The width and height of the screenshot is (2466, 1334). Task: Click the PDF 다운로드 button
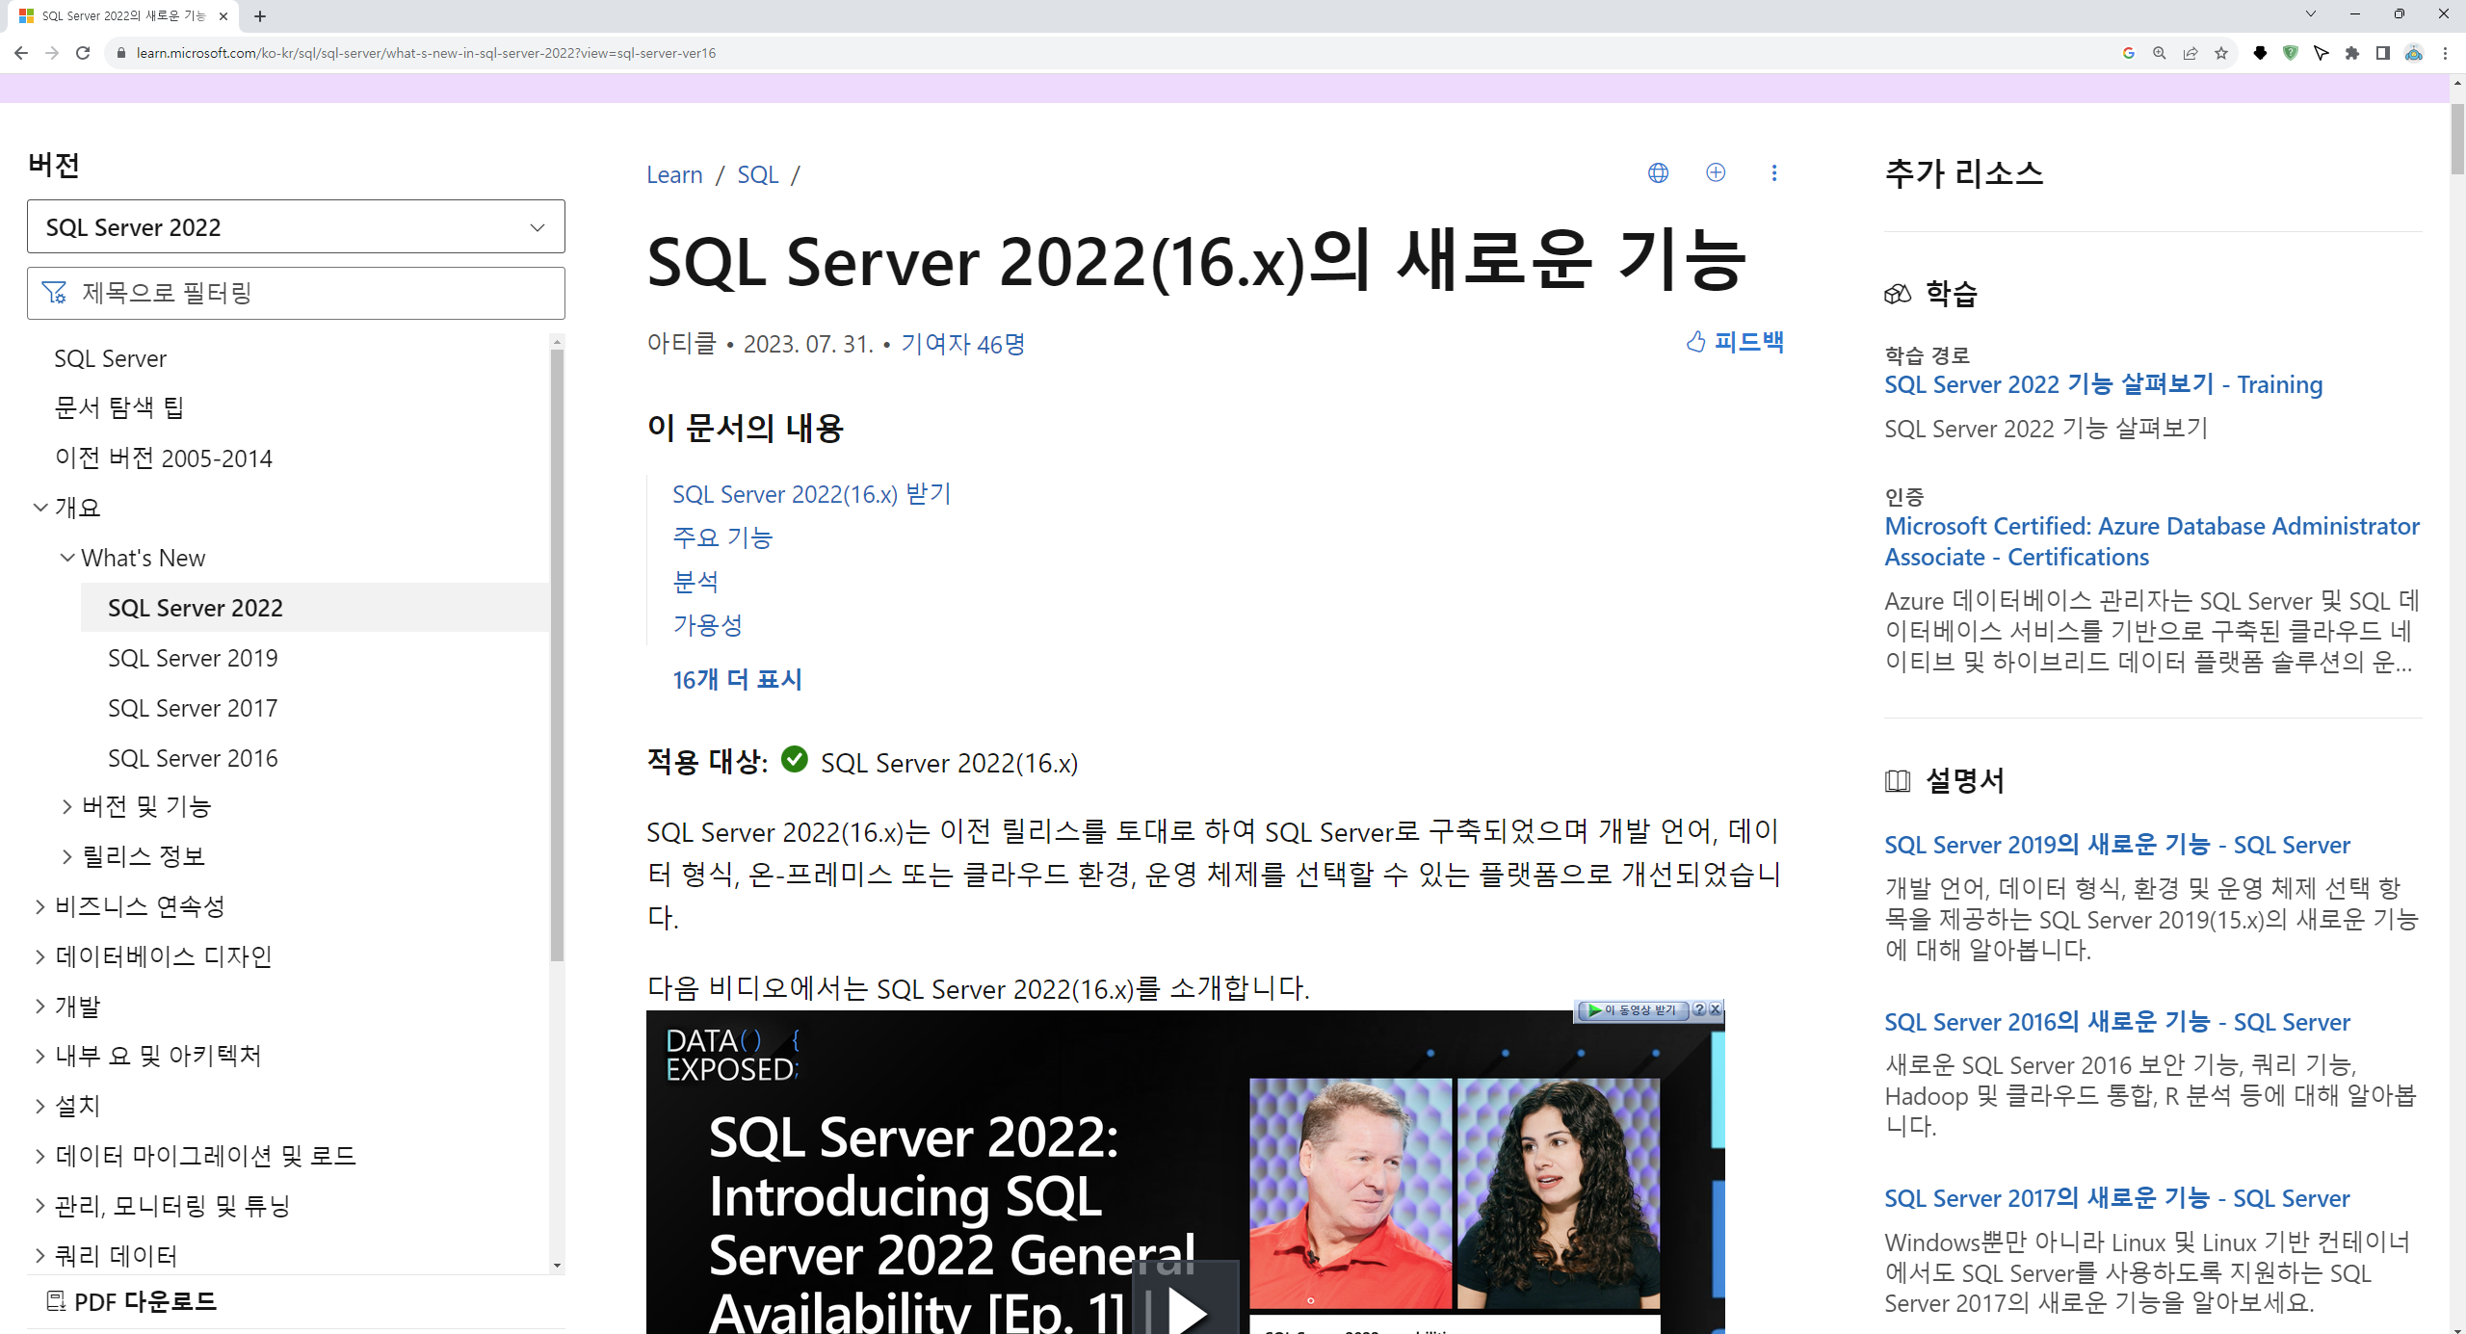click(132, 1301)
